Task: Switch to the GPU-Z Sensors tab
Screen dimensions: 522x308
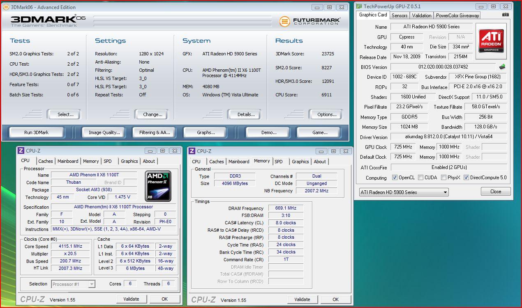Action: [400, 15]
